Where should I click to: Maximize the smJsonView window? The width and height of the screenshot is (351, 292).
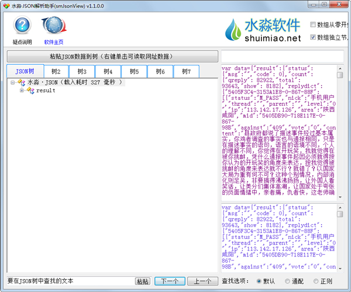(324, 5)
